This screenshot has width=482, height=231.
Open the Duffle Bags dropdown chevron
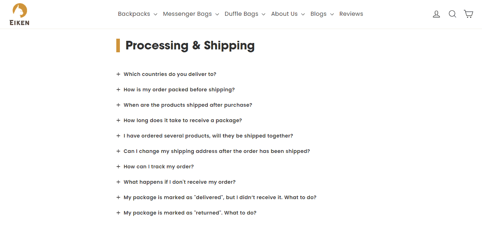[x=264, y=14]
